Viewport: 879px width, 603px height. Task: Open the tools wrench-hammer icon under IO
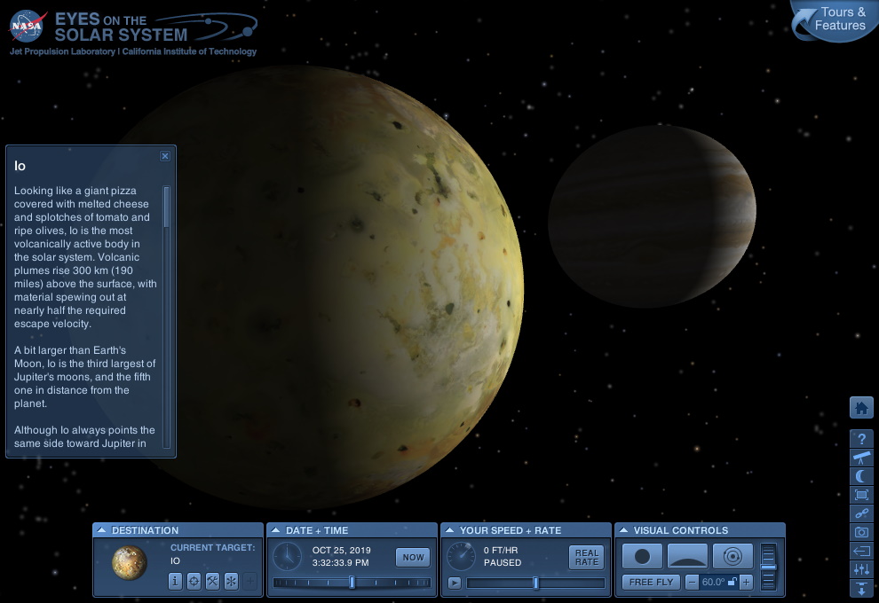point(212,581)
